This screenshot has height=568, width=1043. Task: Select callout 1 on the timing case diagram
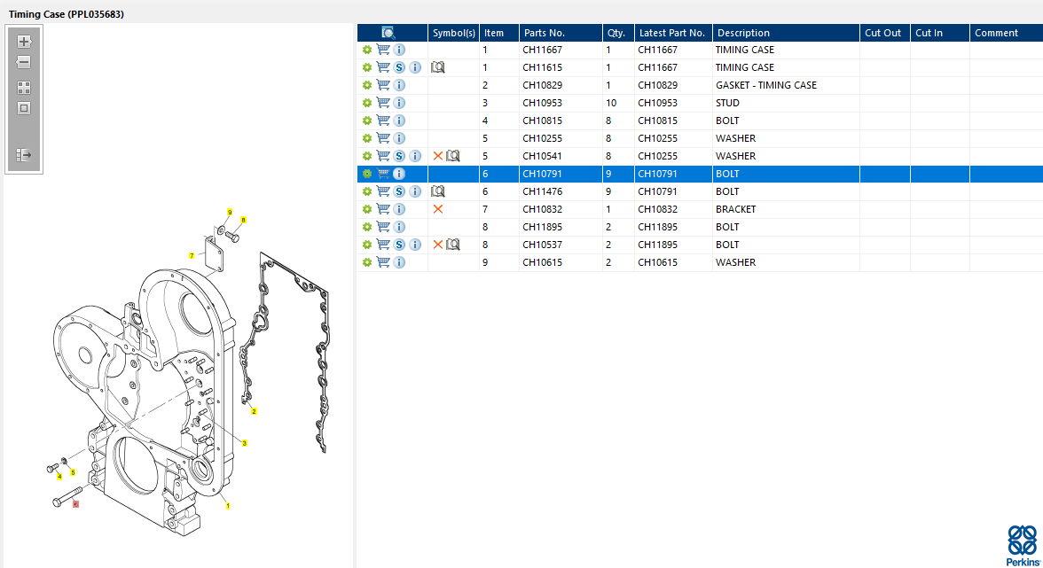227,506
